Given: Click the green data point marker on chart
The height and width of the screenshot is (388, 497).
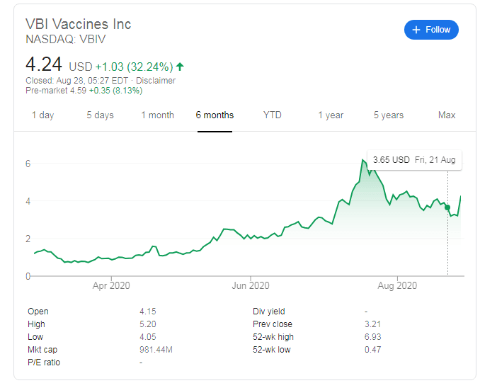Looking at the screenshot, I should [447, 207].
